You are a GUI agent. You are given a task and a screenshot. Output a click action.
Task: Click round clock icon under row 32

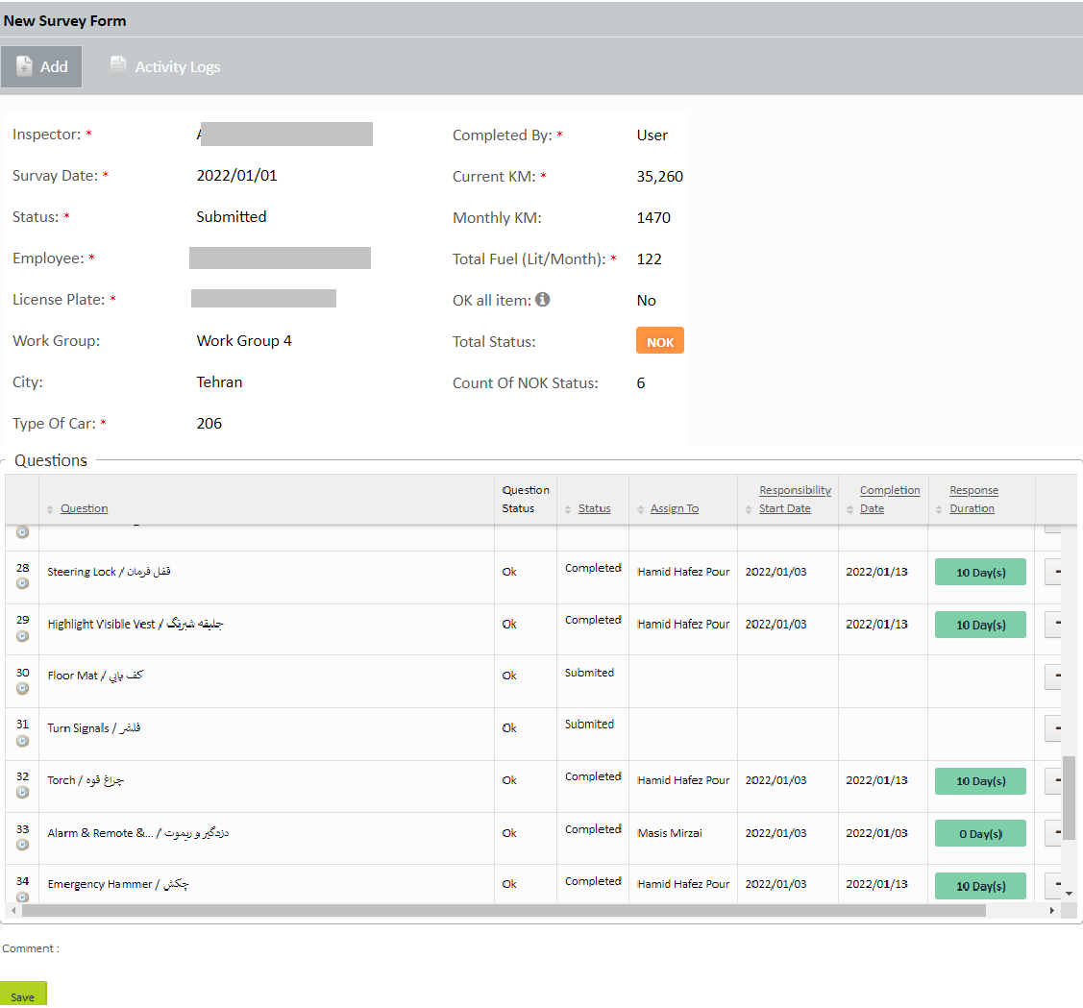23,792
